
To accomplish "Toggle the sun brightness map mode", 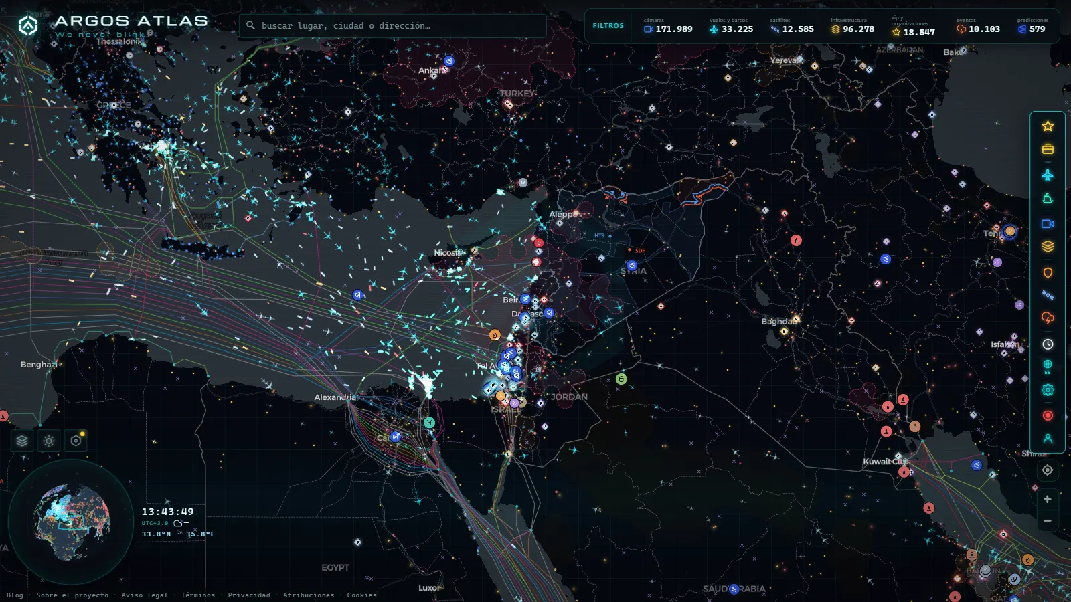I will [49, 441].
